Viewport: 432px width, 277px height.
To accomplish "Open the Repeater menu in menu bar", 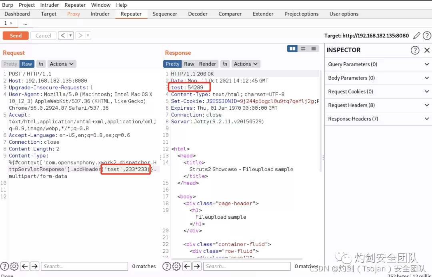I will click(x=75, y=5).
